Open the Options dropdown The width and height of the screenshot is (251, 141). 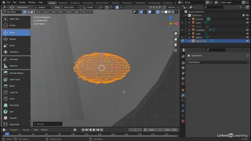173,7
